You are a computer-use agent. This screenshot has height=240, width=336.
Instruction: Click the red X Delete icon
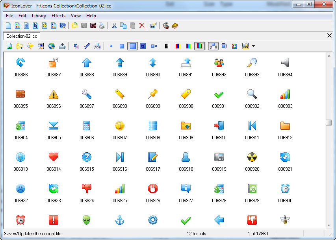click(x=141, y=26)
